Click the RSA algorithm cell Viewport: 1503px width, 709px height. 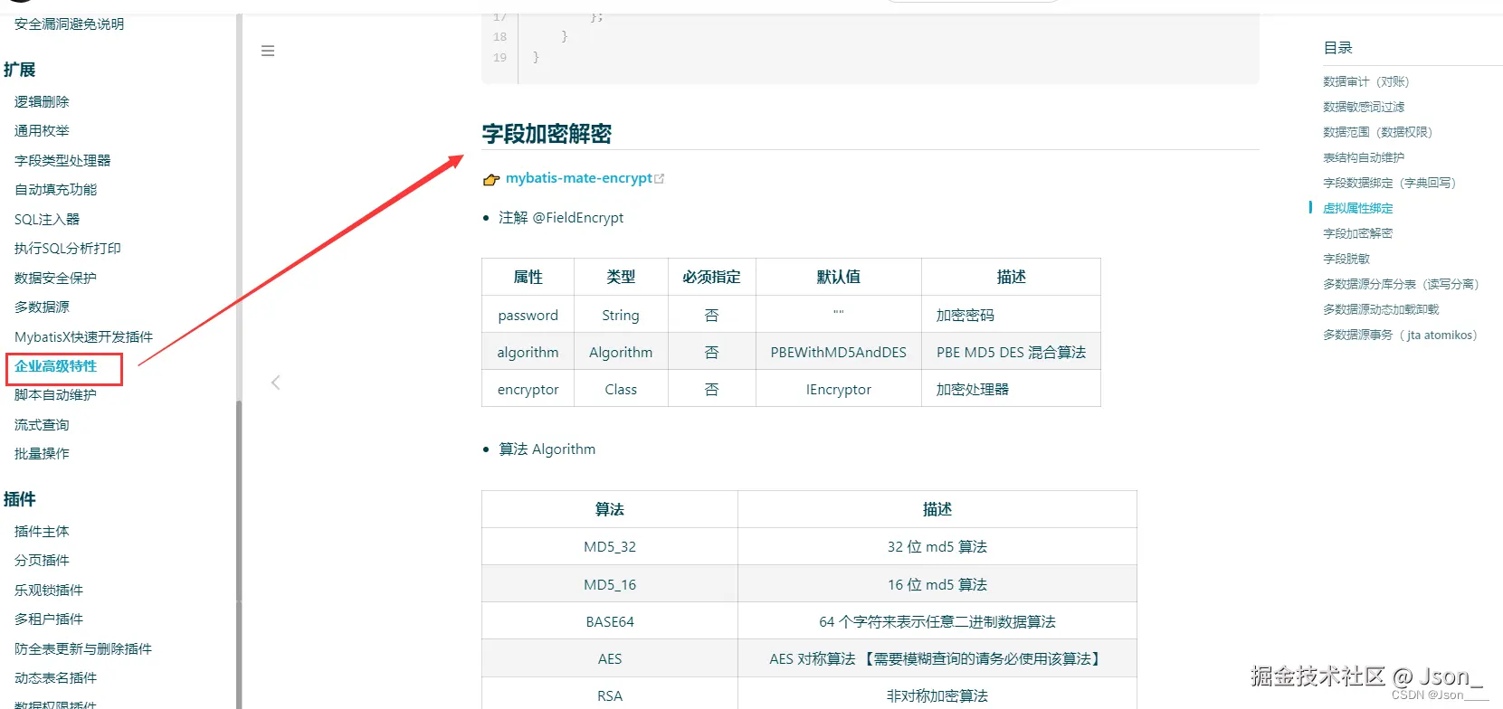(610, 695)
